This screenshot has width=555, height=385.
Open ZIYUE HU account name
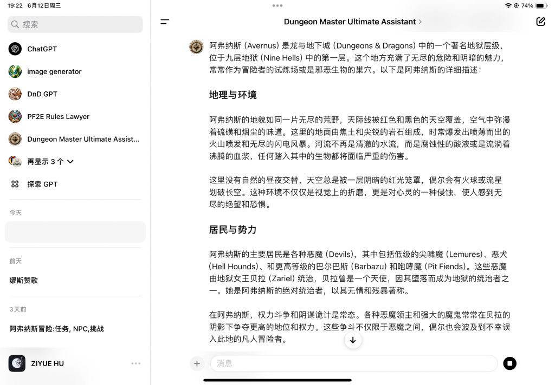click(x=48, y=363)
